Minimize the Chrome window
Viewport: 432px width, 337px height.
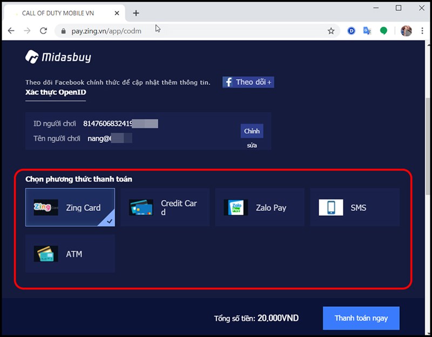376,8
